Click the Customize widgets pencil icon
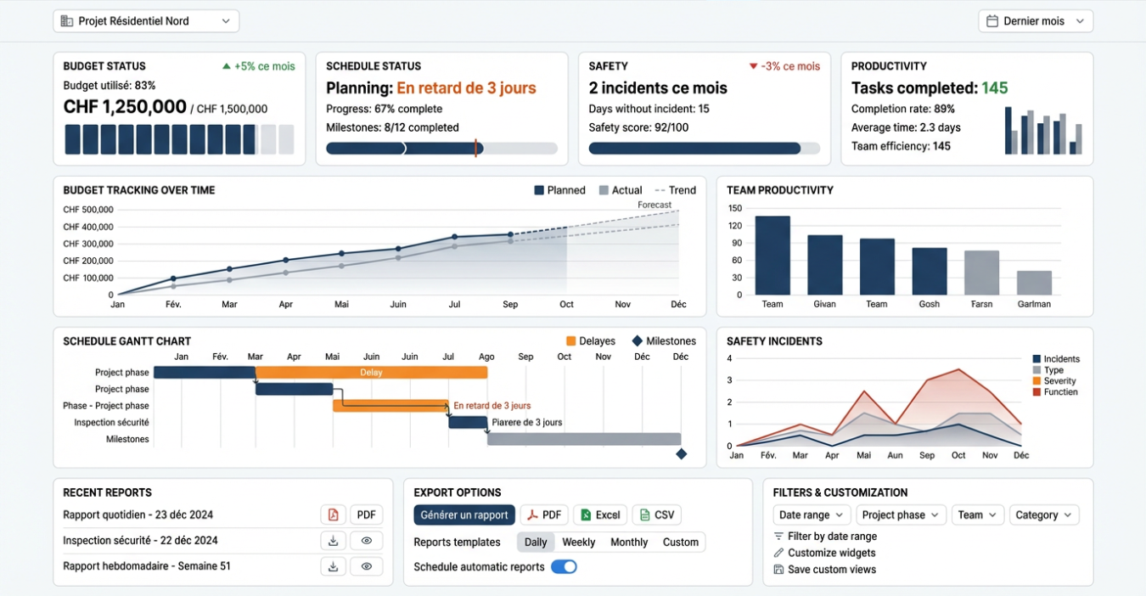Screen dimensions: 1146x596 [778, 553]
